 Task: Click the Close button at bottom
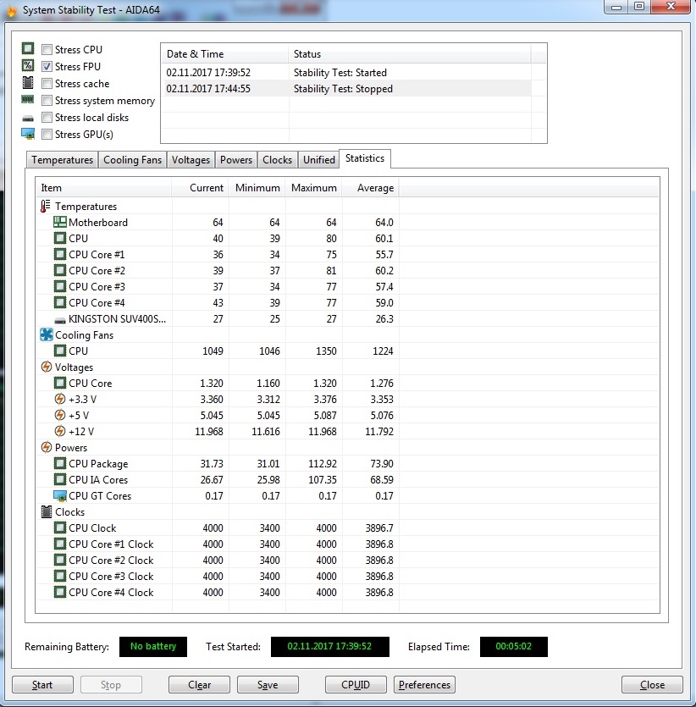(x=652, y=684)
